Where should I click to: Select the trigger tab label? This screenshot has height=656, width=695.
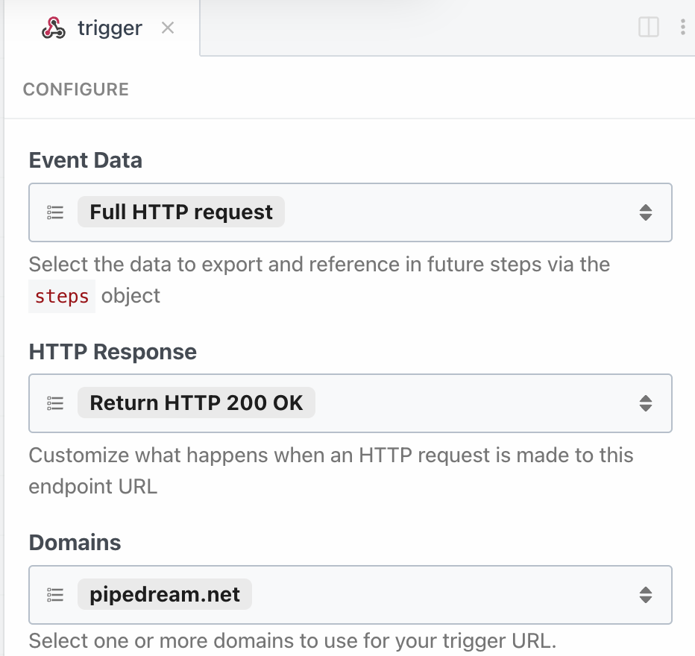point(110,28)
